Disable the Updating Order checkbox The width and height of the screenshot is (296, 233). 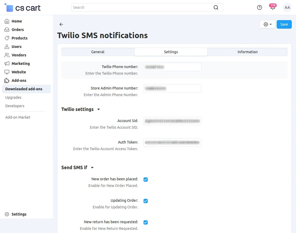[145, 201]
